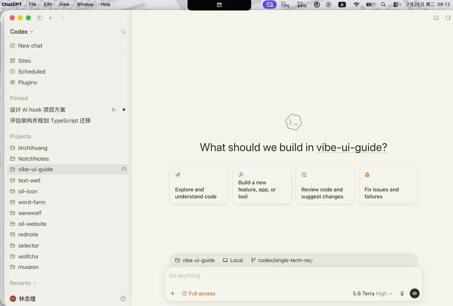Go forward with the right arrow
This screenshot has width=453, height=306.
click(x=62, y=18)
